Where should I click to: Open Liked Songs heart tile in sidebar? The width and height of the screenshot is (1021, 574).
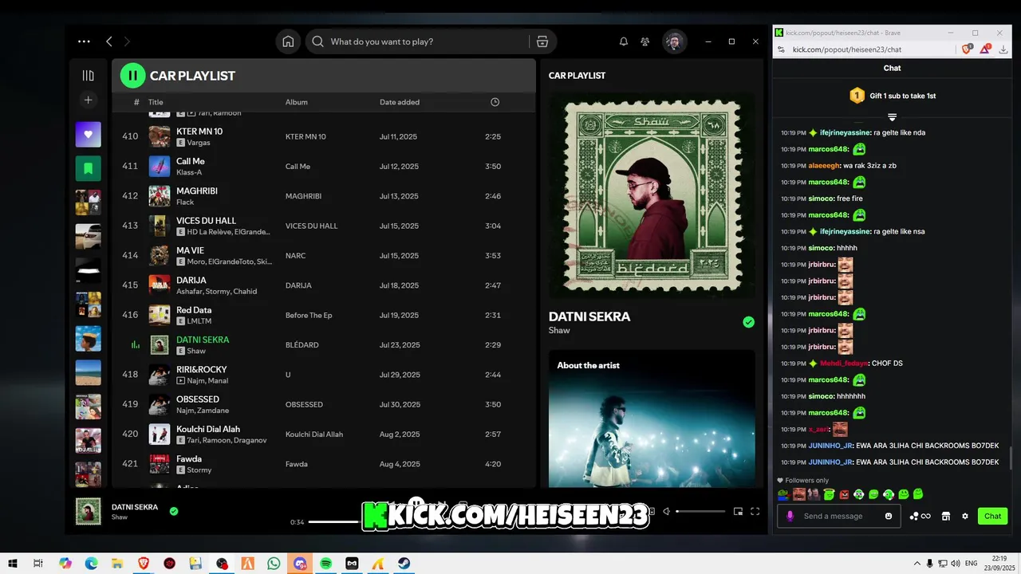coord(89,134)
